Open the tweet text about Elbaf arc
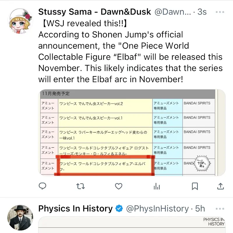Viewport: 233px width, 233px height. [130, 51]
